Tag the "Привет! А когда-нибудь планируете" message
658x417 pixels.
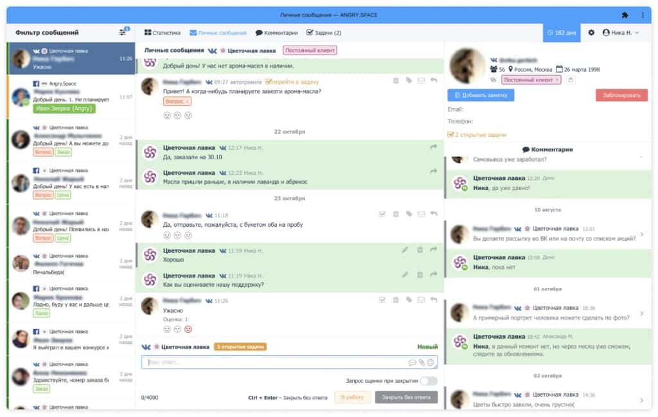[x=409, y=80]
